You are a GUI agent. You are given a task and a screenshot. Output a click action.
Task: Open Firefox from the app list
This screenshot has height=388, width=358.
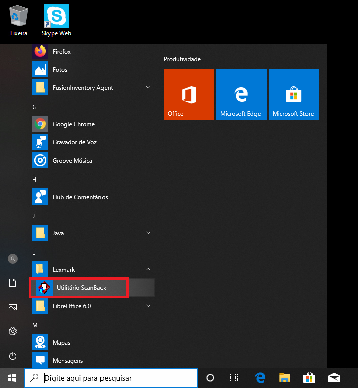tap(93, 52)
